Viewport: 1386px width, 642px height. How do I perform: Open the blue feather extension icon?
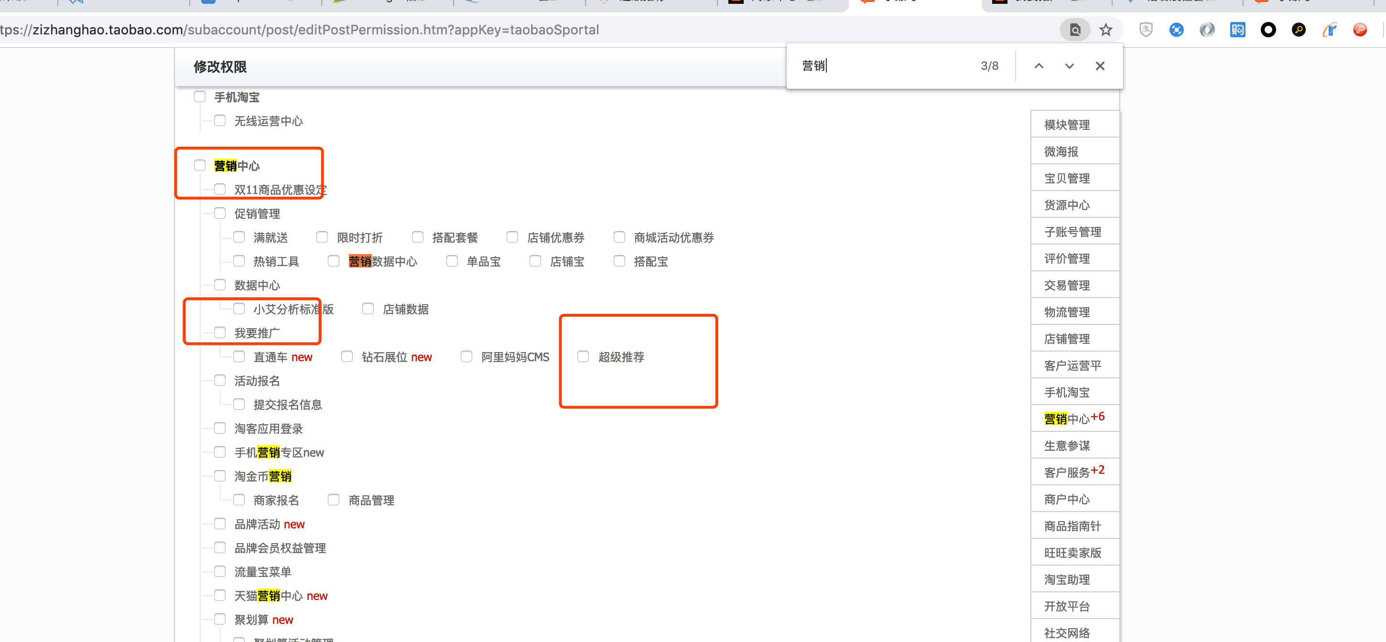click(1330, 30)
